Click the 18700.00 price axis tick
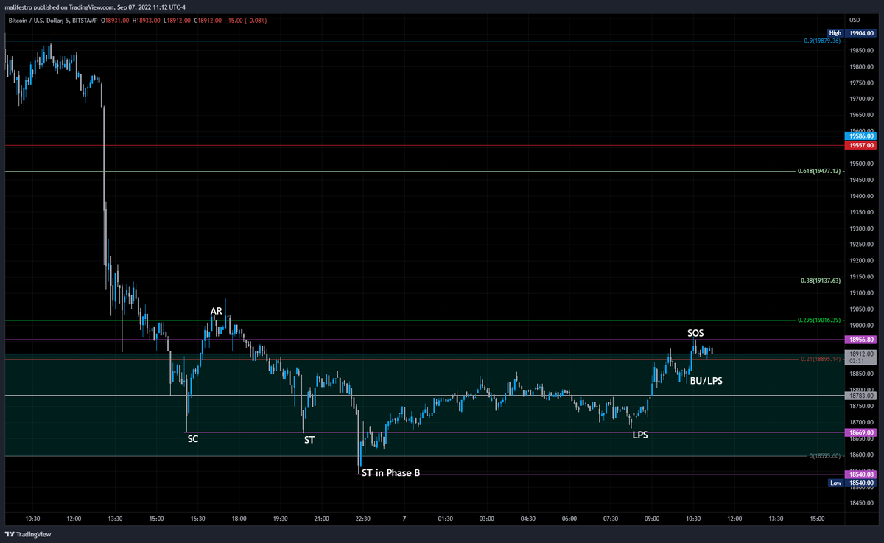 861,423
